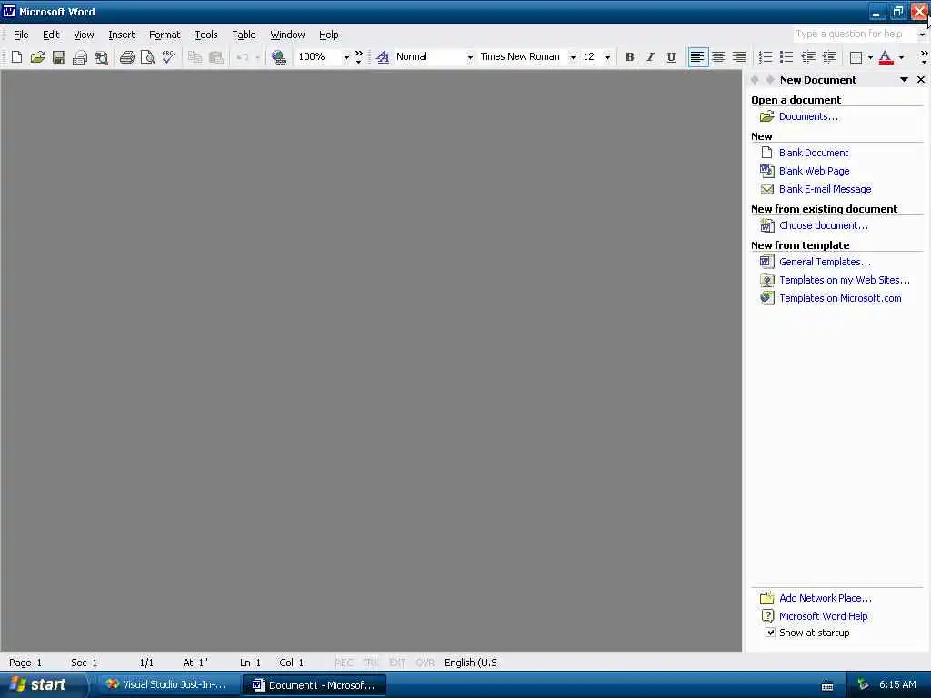The height and width of the screenshot is (698, 931).
Task: Click Templates on my Web Sites link
Action: (x=845, y=280)
